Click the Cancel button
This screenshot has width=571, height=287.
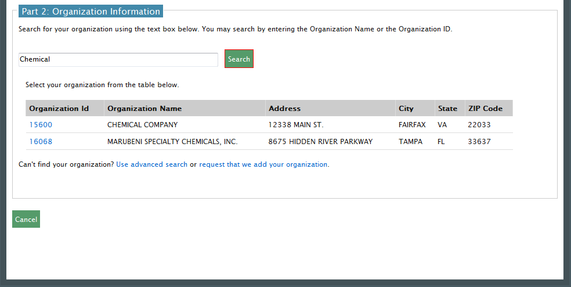tap(26, 219)
